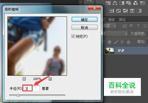148x103 pixels.
Task: Filter layers by shape layers icon
Action: point(145,26)
